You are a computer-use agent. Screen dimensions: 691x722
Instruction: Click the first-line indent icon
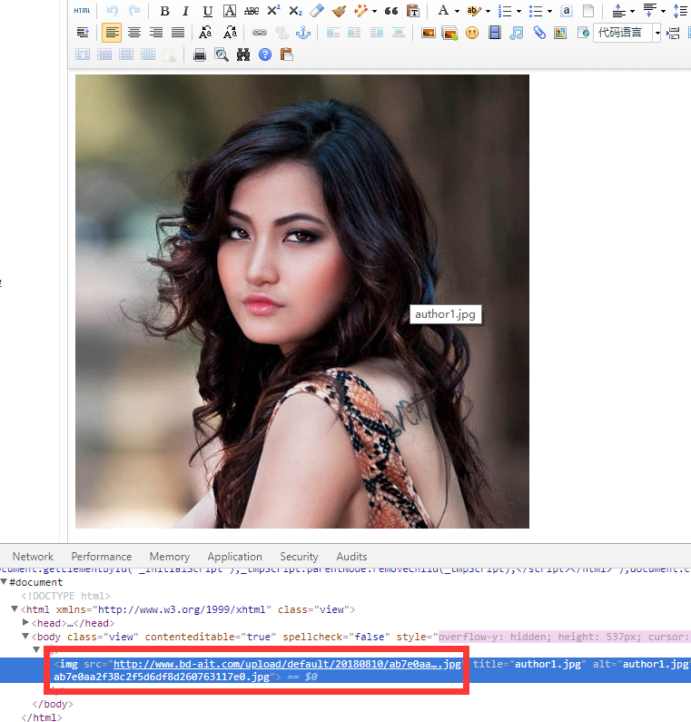(x=83, y=32)
